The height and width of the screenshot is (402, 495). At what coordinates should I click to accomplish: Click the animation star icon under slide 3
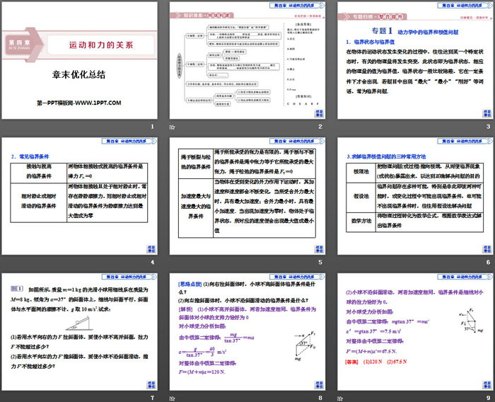[342, 126]
